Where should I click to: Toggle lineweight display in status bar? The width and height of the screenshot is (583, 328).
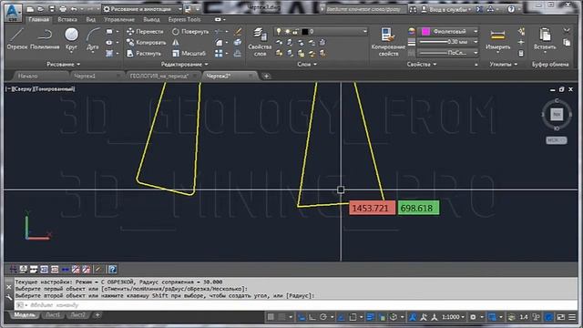(371, 317)
